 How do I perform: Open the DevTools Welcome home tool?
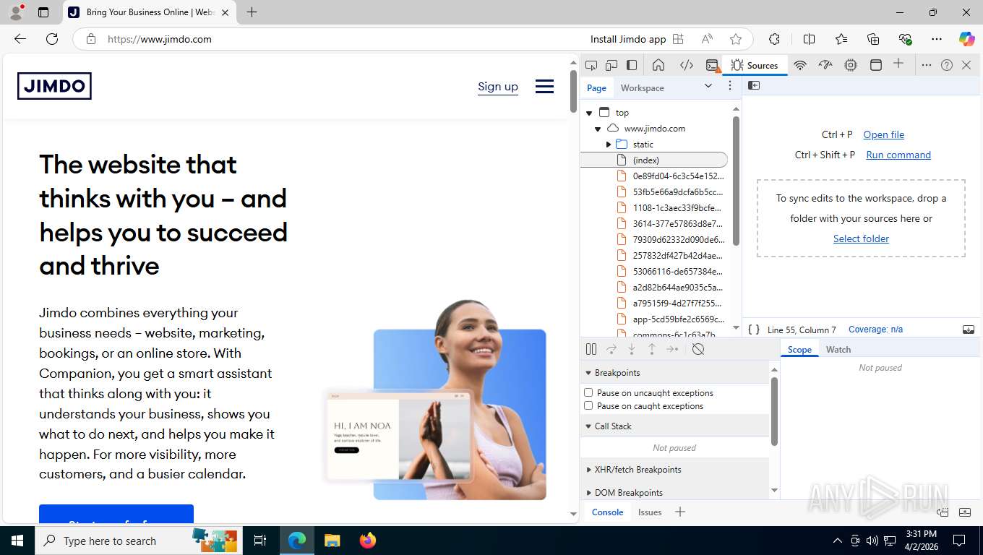(x=658, y=65)
